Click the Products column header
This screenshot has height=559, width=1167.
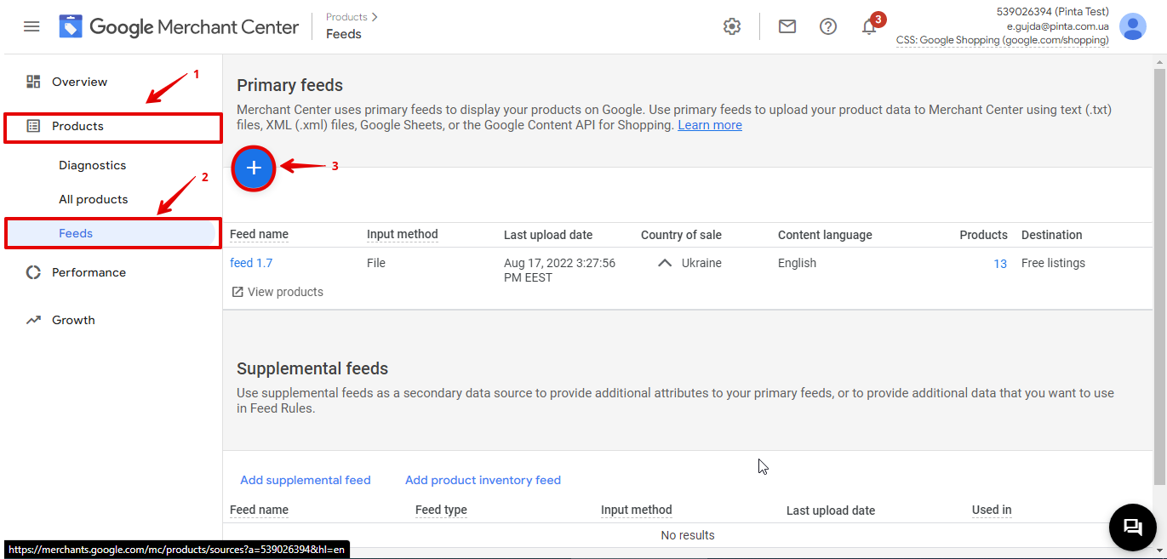click(983, 235)
